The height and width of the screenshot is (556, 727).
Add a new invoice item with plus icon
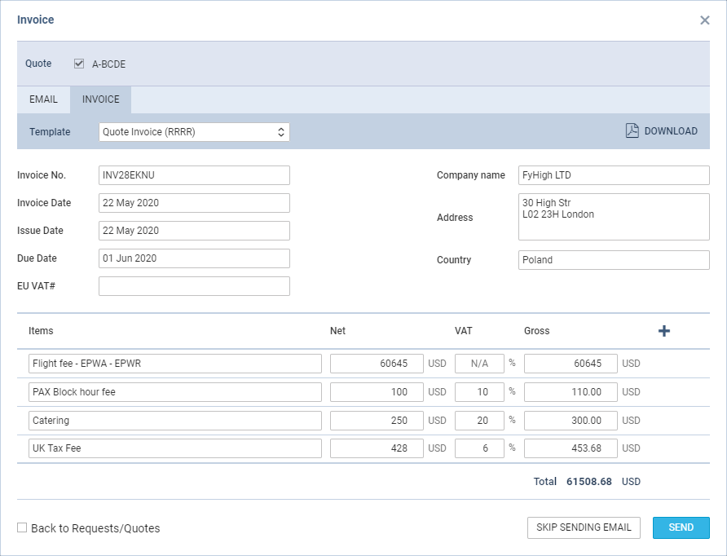click(664, 331)
